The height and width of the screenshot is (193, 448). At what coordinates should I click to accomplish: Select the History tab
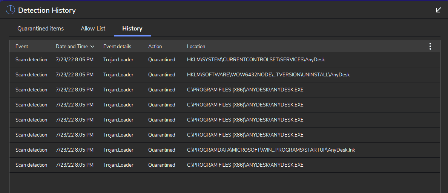132,29
